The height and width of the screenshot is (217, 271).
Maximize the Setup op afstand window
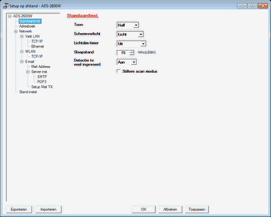click(252, 6)
